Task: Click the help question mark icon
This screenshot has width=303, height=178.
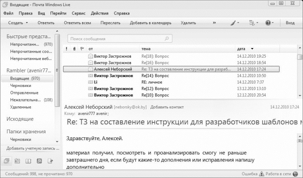Action: tap(268, 23)
